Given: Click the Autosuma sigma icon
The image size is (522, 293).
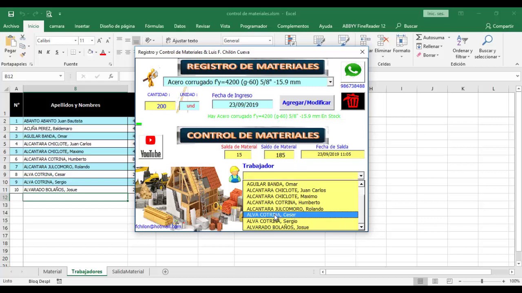Looking at the screenshot, I should 419,37.
